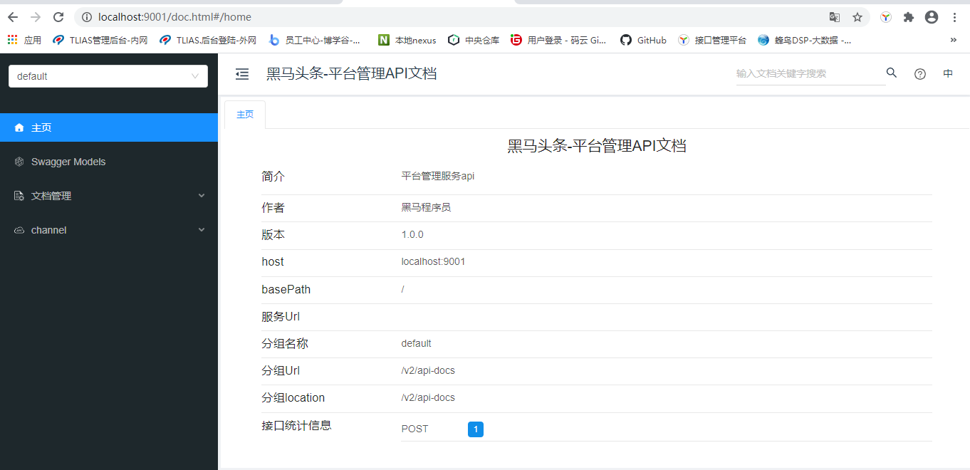Image resolution: width=970 pixels, height=470 pixels.
Task: Open Swagger Models in the sidebar
Action: [x=109, y=162]
